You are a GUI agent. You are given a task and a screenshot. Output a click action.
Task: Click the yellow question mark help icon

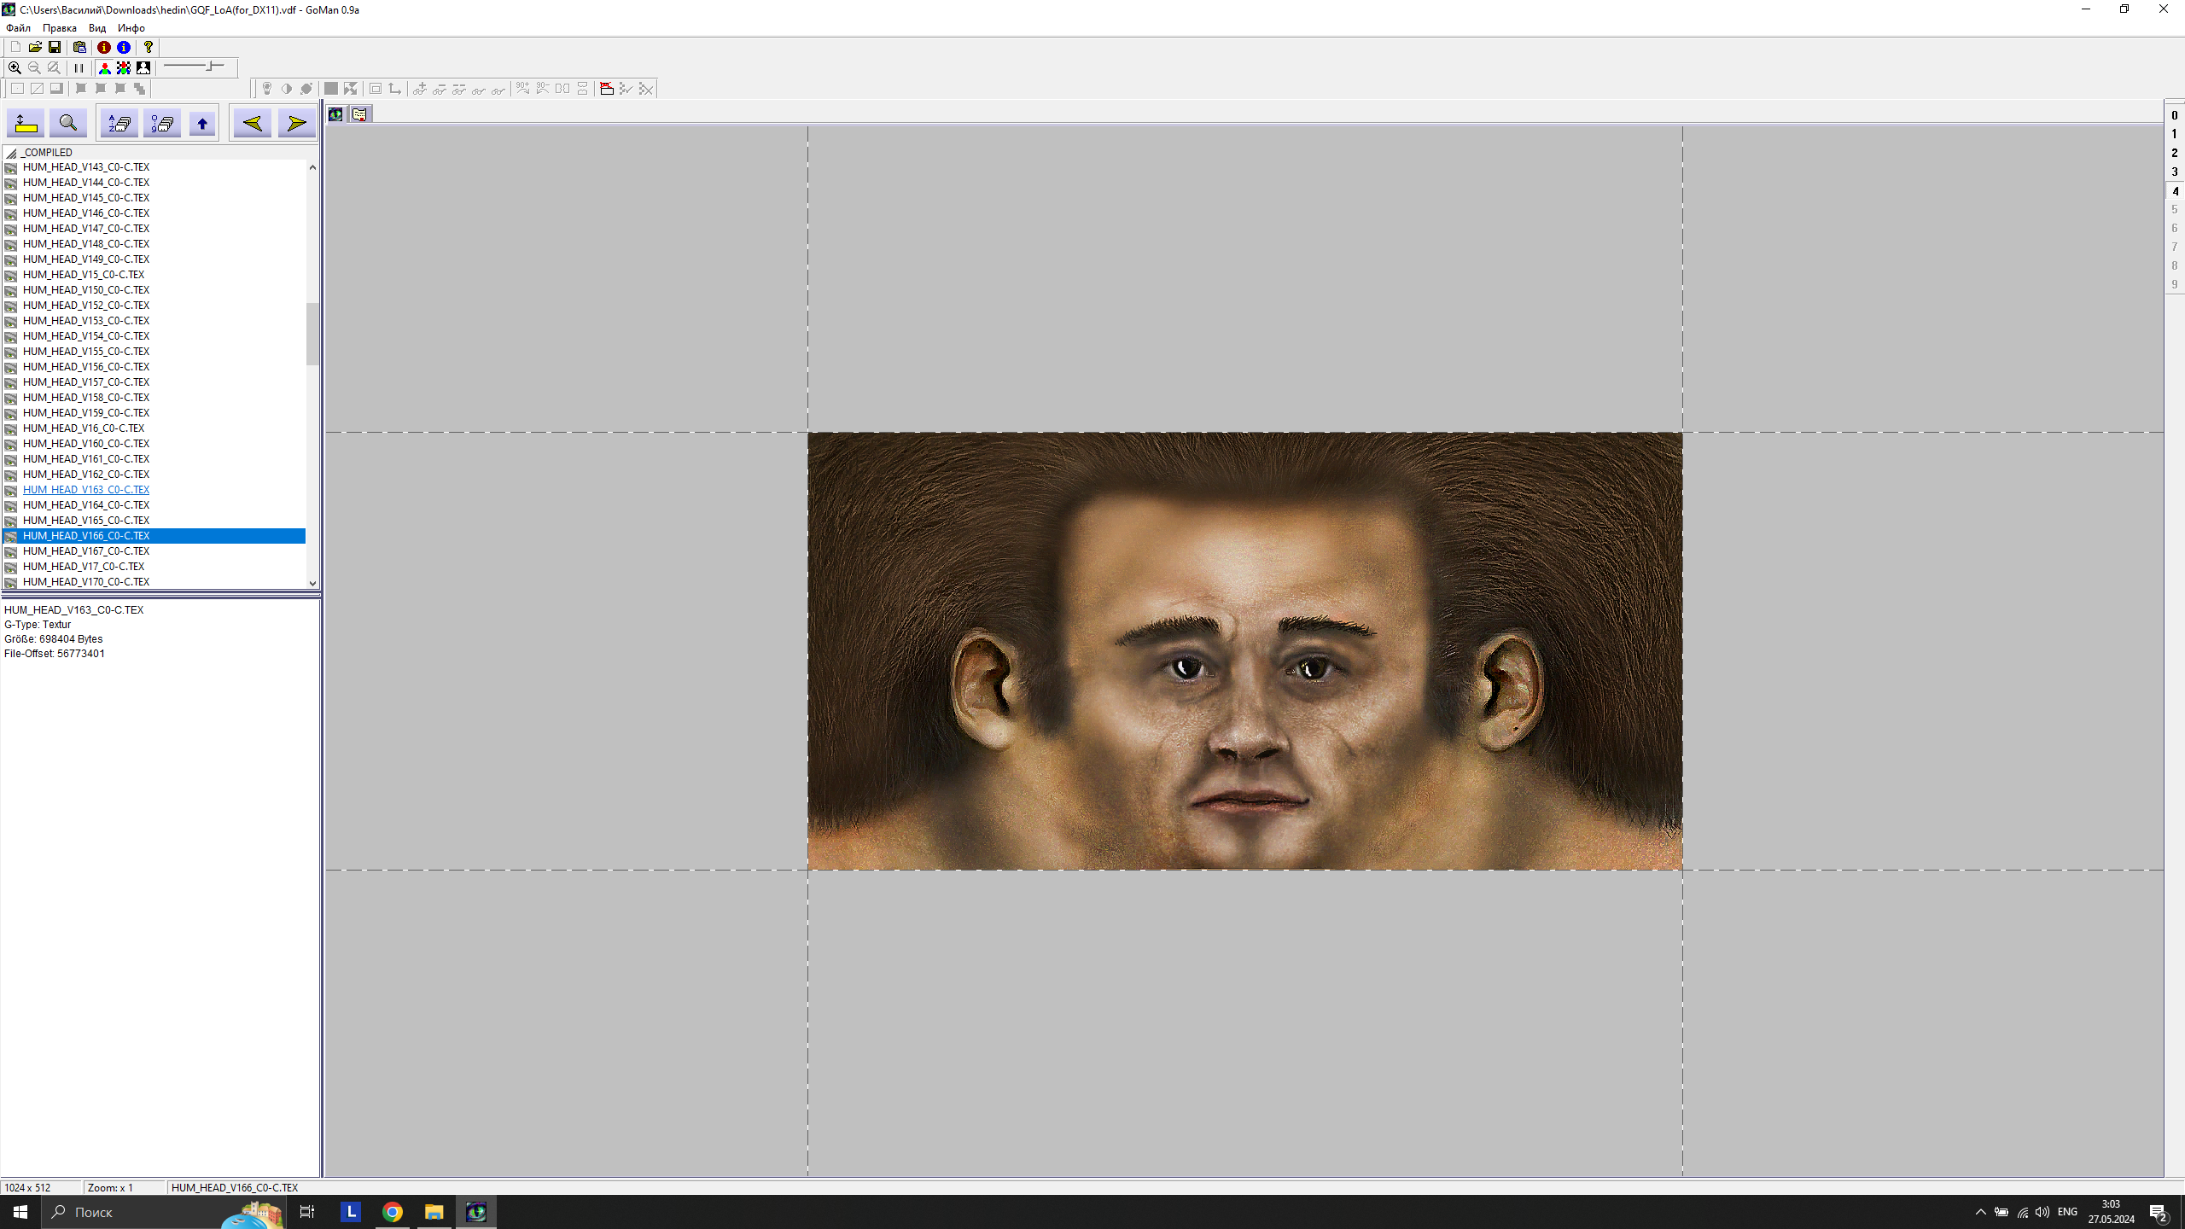click(x=149, y=47)
